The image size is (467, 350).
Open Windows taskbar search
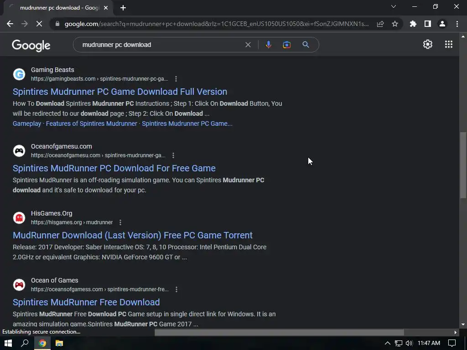click(25, 343)
